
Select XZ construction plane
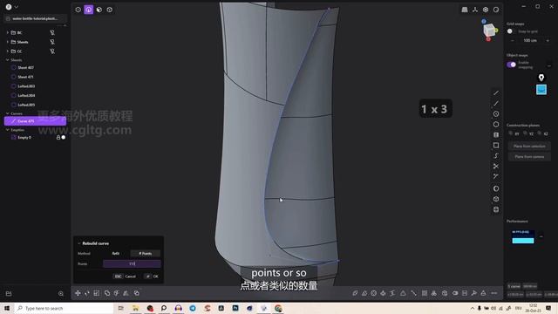(543, 133)
